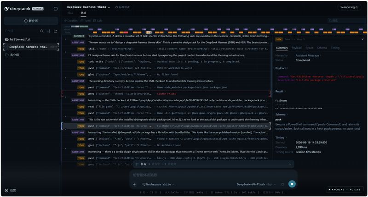This screenshot has height=197, width=368.
Task: Toggle the Duration view option
Action: click(71, 21)
